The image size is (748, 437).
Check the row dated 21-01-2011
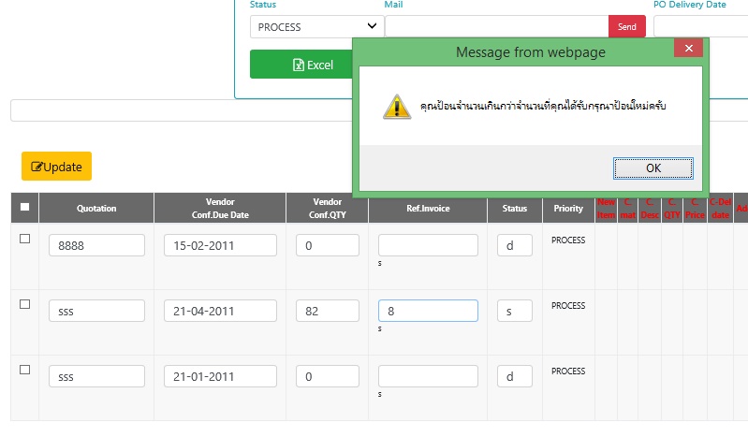pos(24,370)
